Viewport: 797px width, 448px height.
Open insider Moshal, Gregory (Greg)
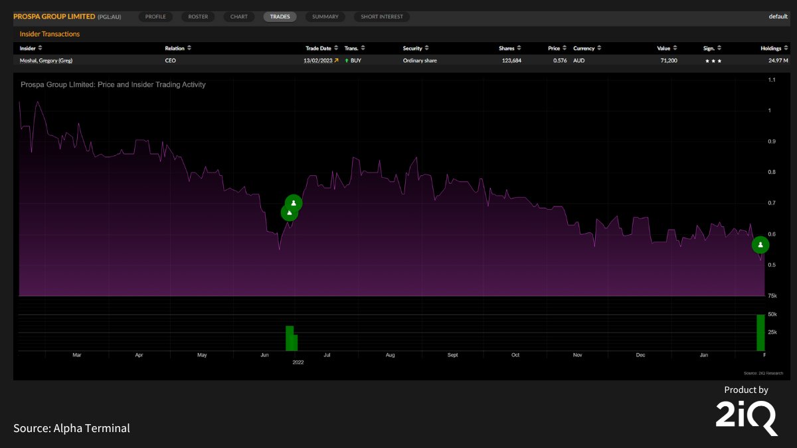pos(46,60)
